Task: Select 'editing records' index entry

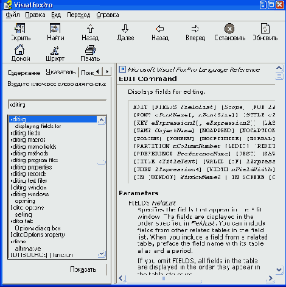Action: pos(28,174)
